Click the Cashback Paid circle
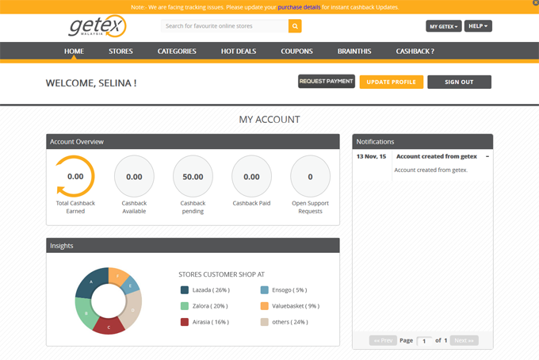The image size is (539, 360). click(251, 176)
